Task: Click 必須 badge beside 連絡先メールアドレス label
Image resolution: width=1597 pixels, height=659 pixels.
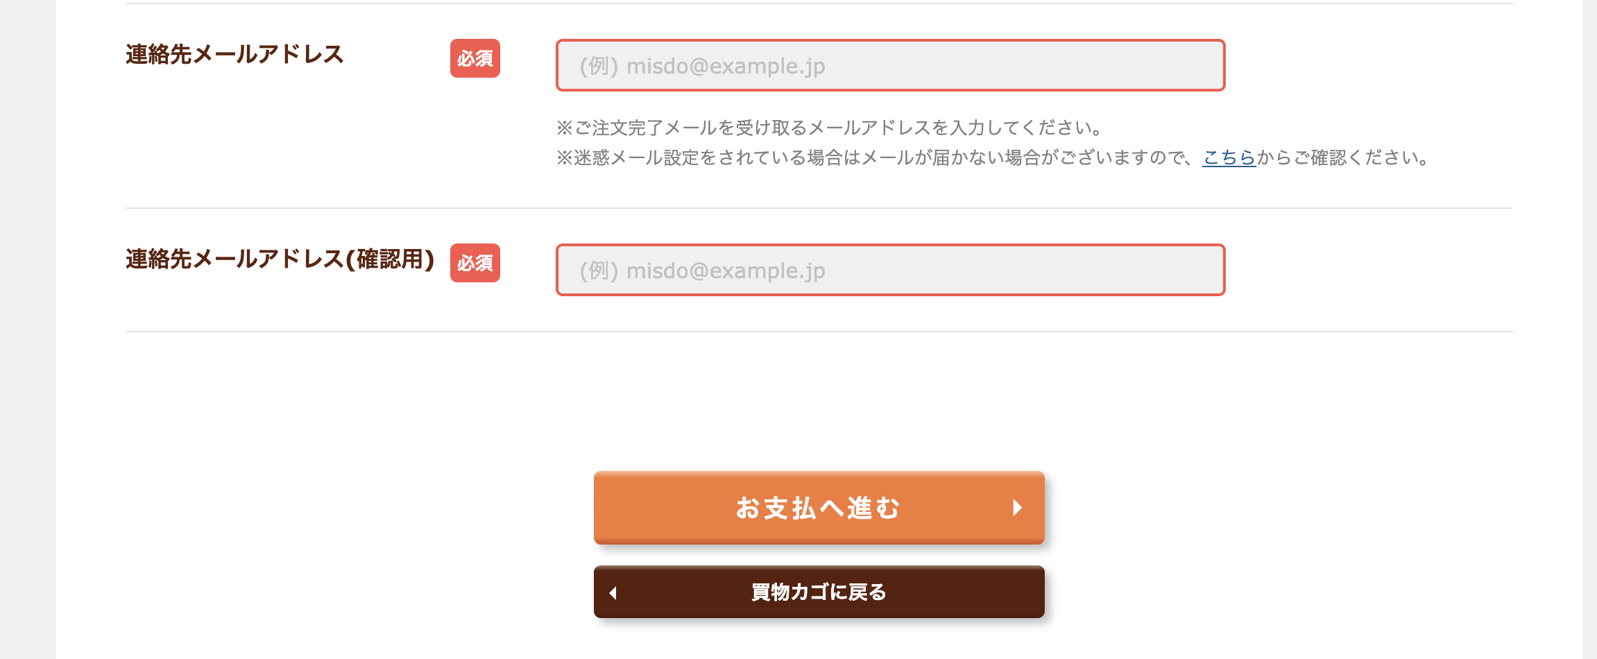Action: coord(475,58)
